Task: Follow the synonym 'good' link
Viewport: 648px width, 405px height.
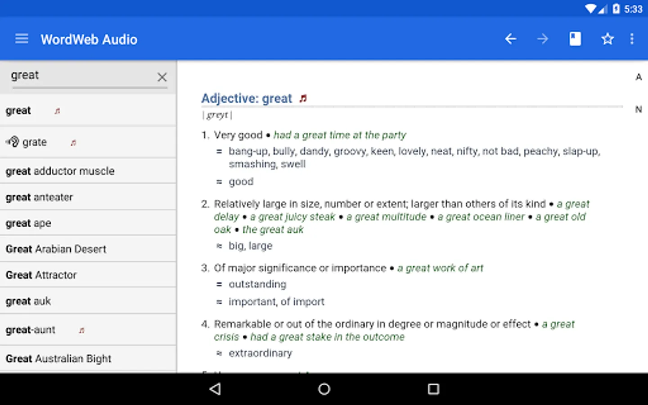Action: [x=241, y=182]
